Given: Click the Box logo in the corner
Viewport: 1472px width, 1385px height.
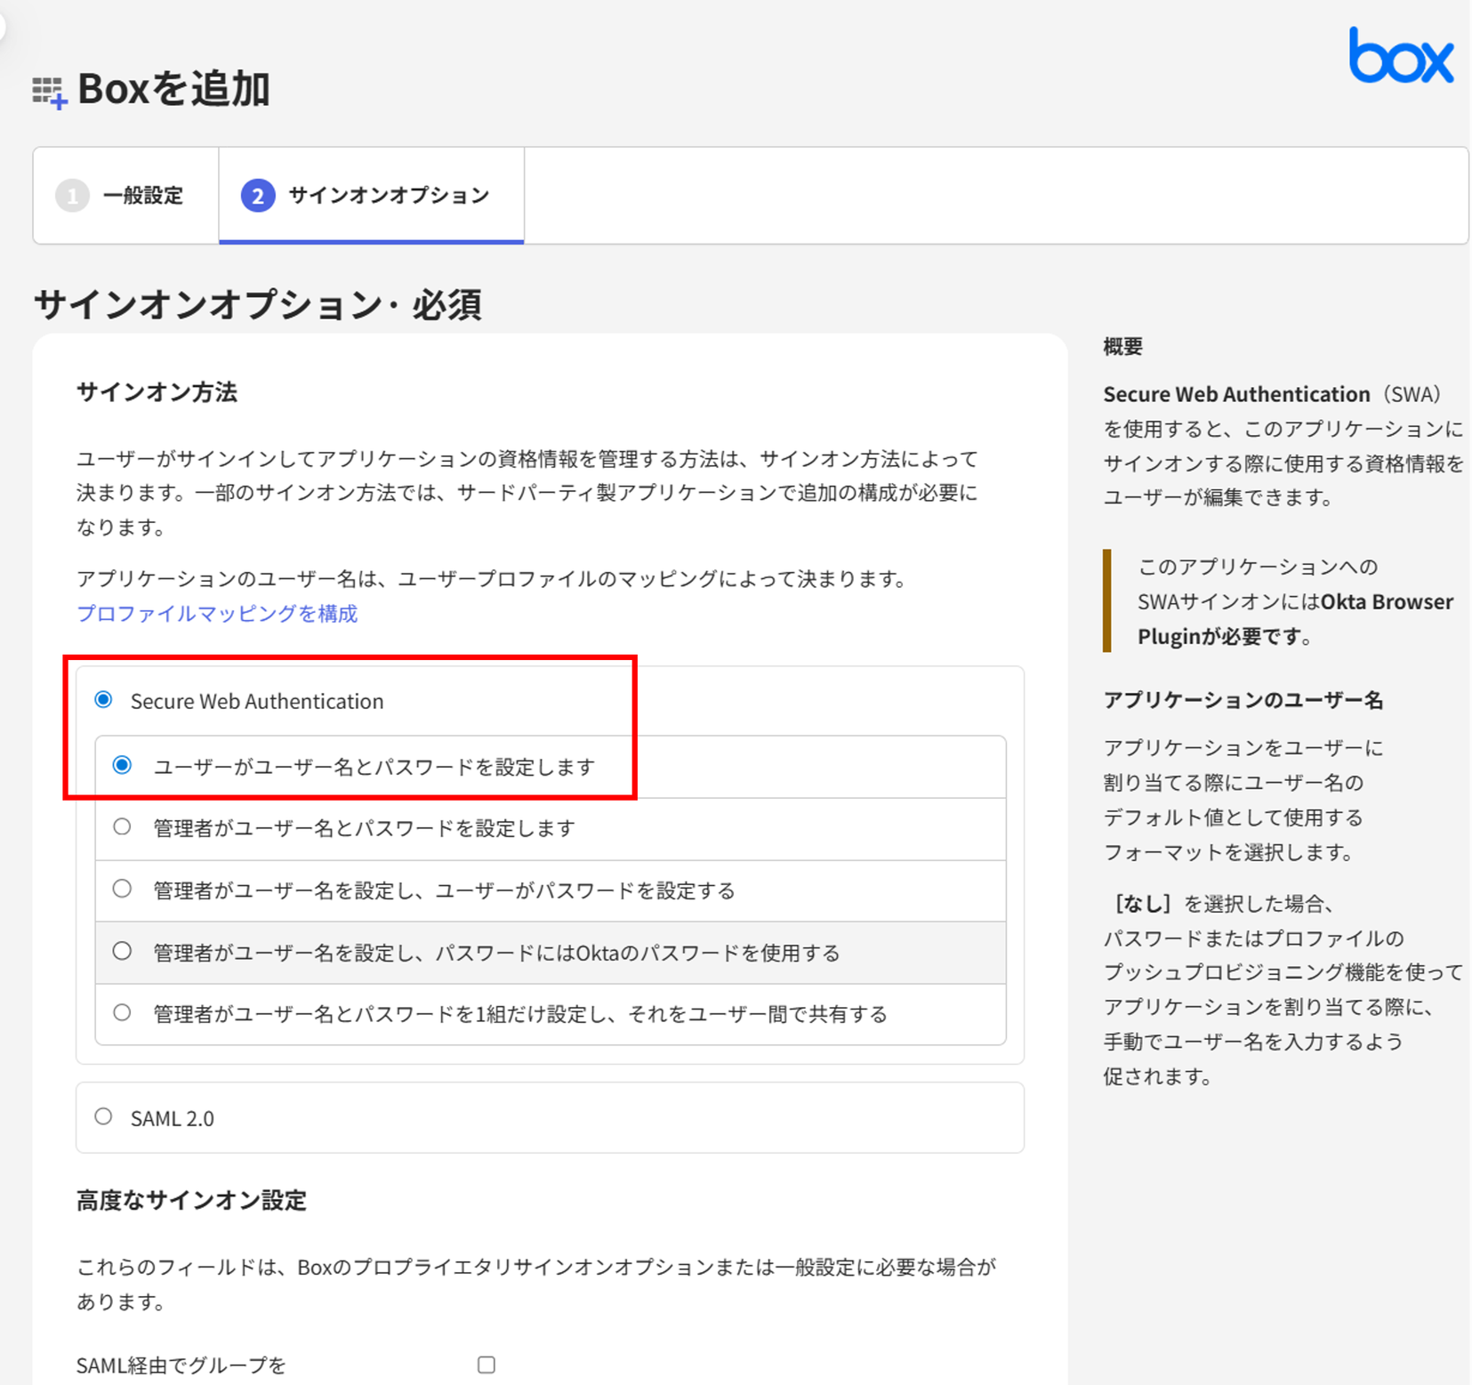Looking at the screenshot, I should (1400, 57).
